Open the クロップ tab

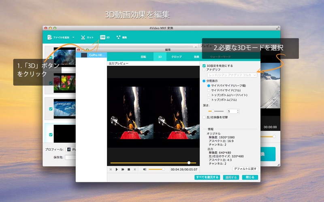point(177,57)
